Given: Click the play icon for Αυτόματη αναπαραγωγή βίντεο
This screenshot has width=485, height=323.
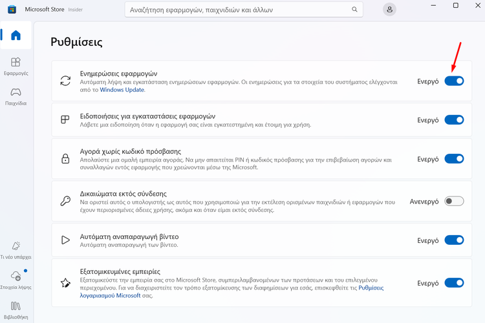Looking at the screenshot, I should [x=65, y=240].
